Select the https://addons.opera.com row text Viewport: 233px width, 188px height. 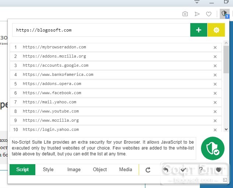coord(52,84)
